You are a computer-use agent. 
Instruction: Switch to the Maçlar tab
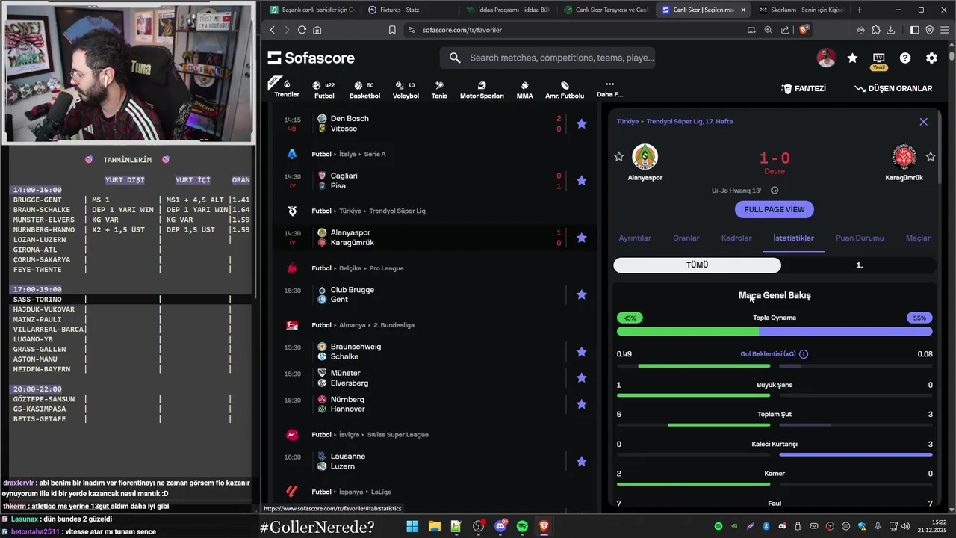click(918, 238)
